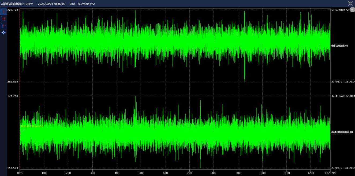Select the triple sideband cursor tool
This screenshot has width=355, height=176.
pos(3,26)
